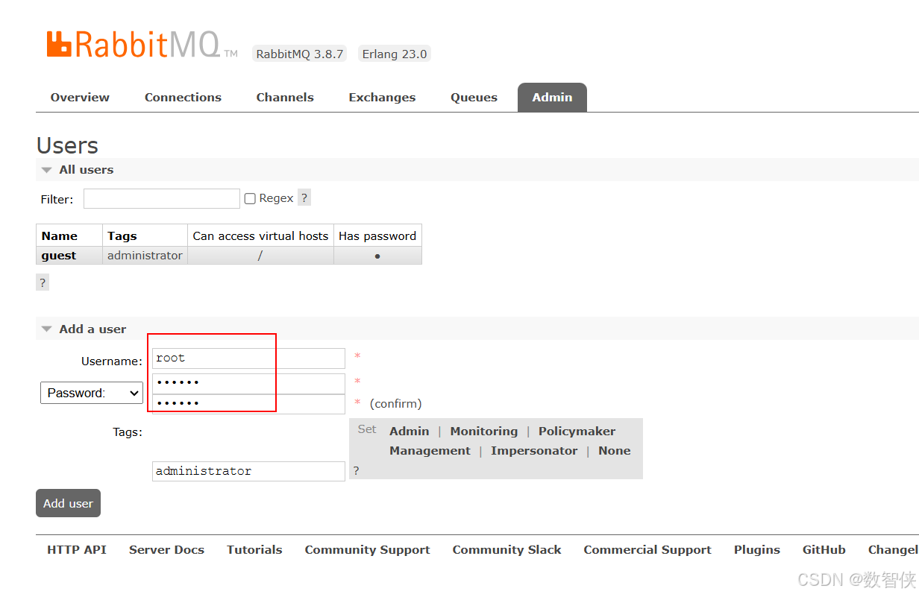919x594 pixels.
Task: Click the RabbitMQ logo
Action: point(142,44)
